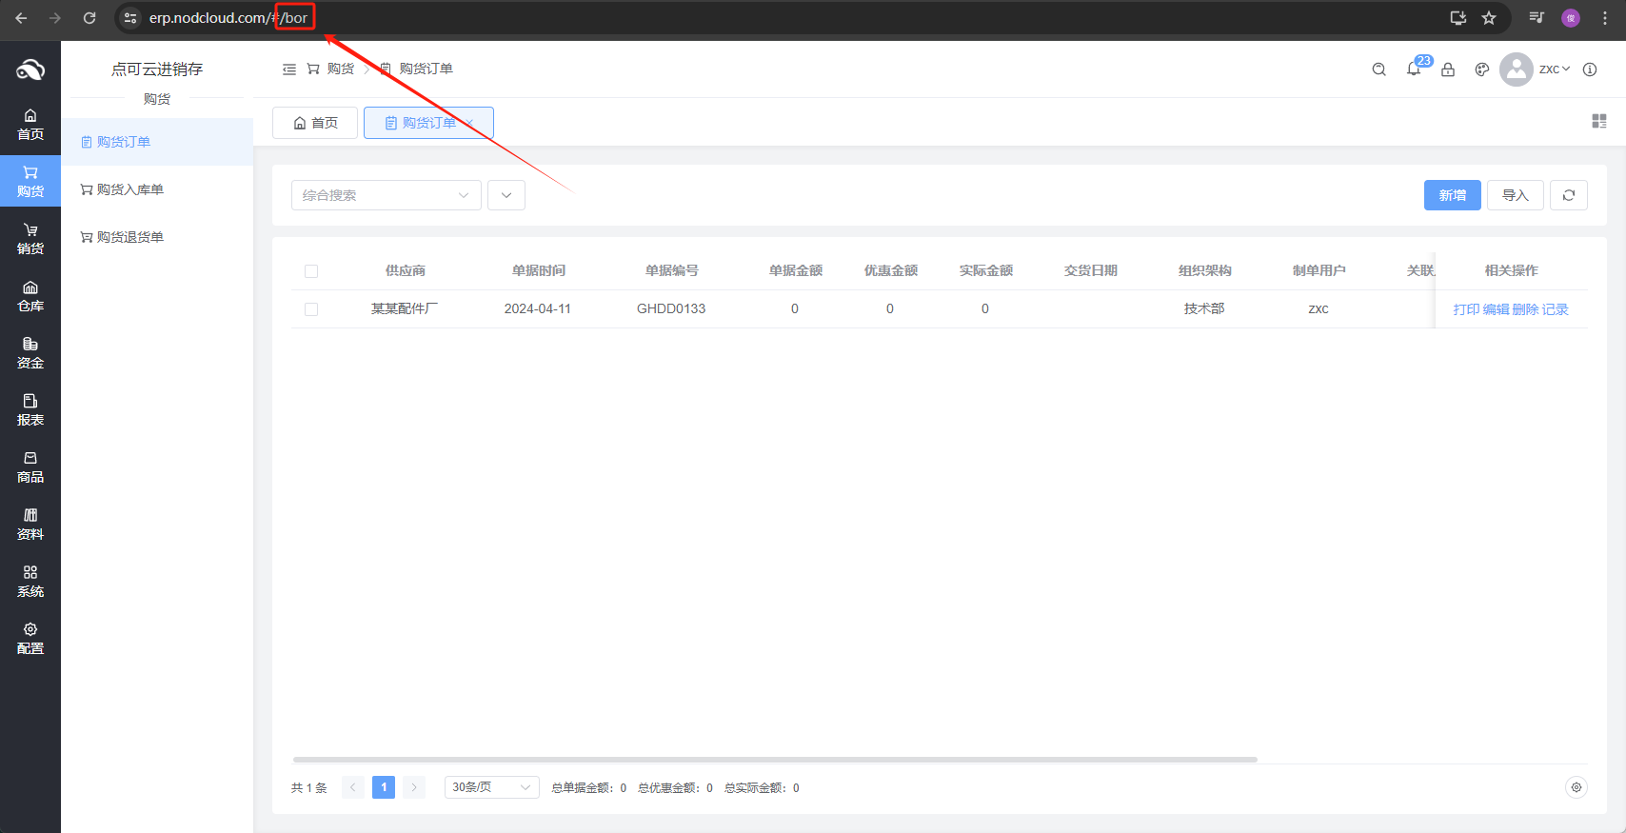This screenshot has width=1626, height=833.
Task: Click the browser address bar URL
Action: [x=228, y=18]
